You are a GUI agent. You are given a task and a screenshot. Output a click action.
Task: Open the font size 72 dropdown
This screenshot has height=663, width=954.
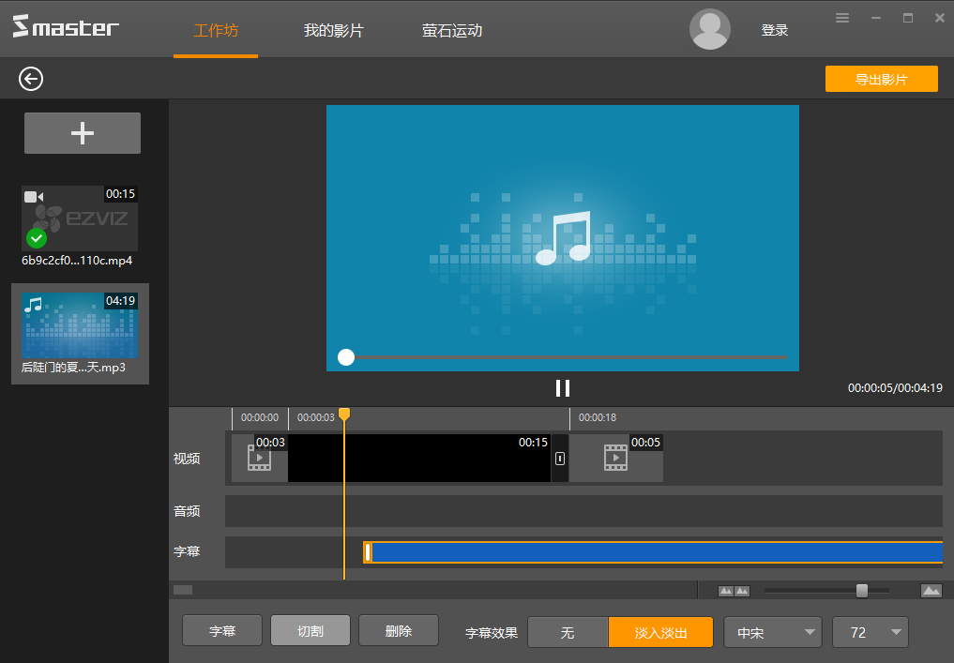pyautogui.click(x=870, y=632)
